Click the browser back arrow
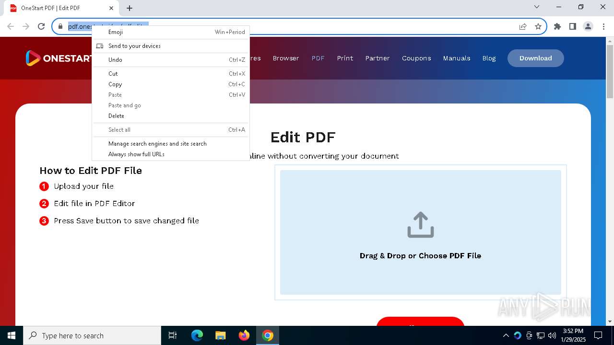Image resolution: width=614 pixels, height=345 pixels. [11, 26]
